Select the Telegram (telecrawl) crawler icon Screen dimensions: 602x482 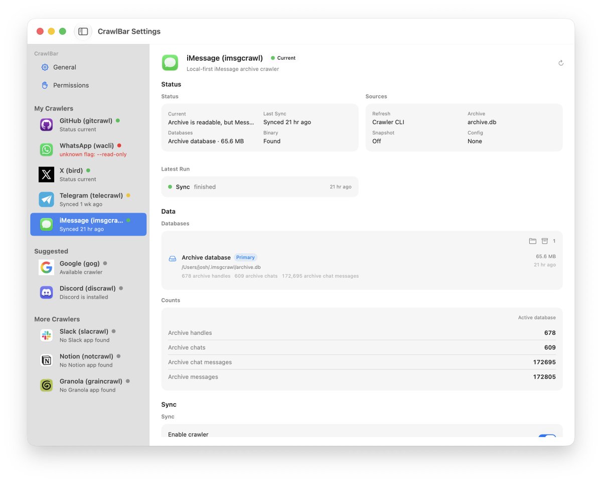click(47, 199)
